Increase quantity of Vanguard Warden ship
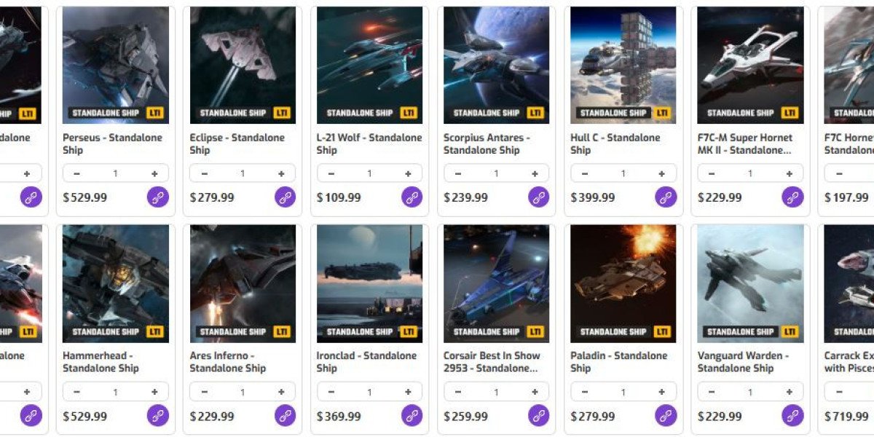Image resolution: width=874 pixels, height=437 pixels. pos(788,392)
